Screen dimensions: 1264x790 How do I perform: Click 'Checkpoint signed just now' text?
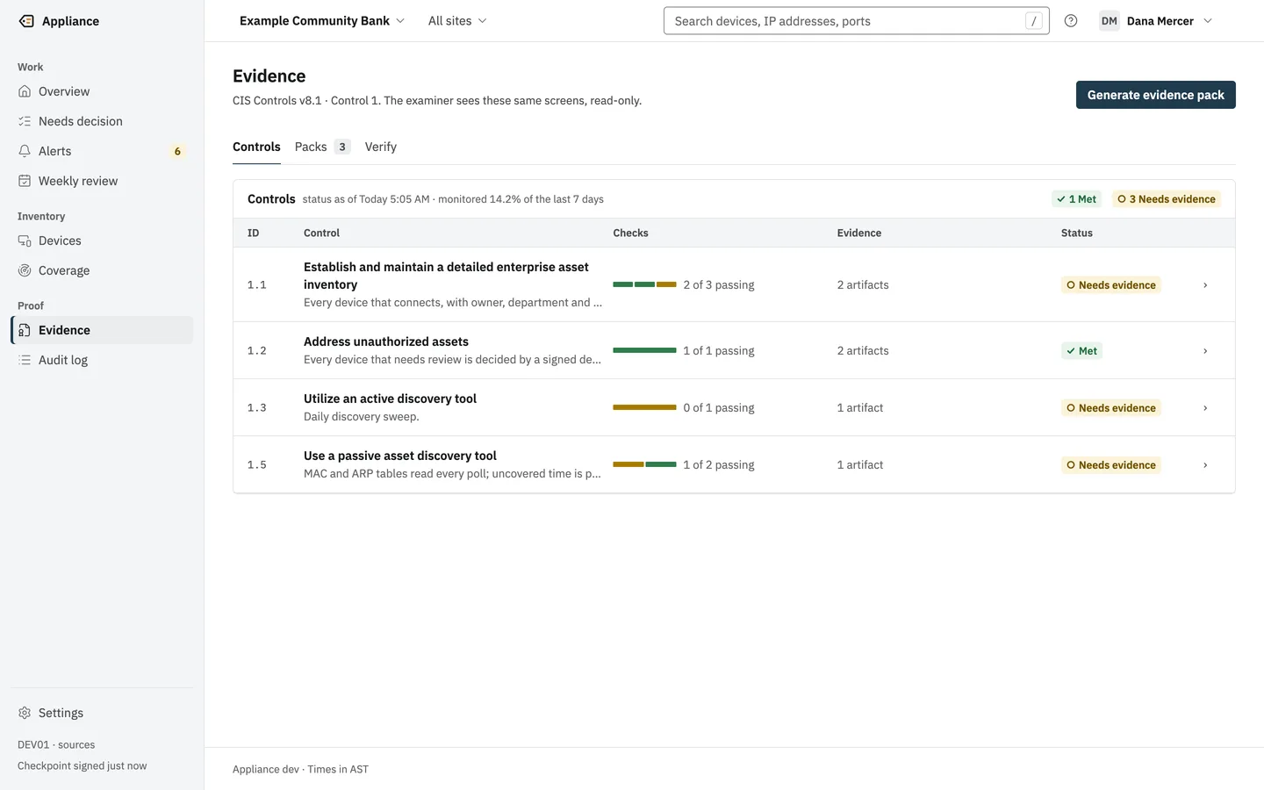coord(83,765)
